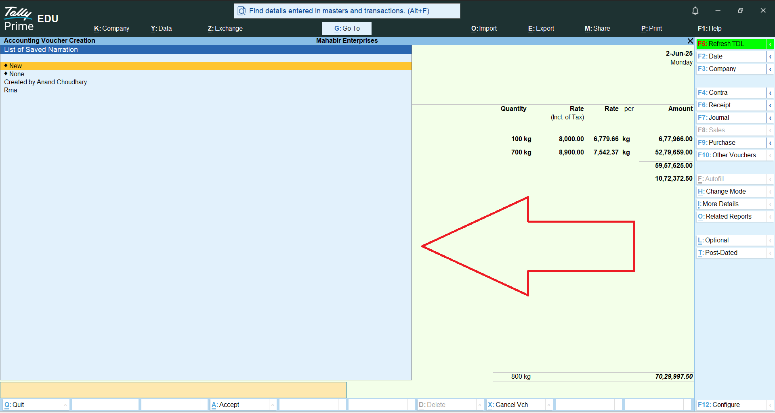Click the Tally Prime EDU logo
This screenshot has height=413, width=775.
31,19
